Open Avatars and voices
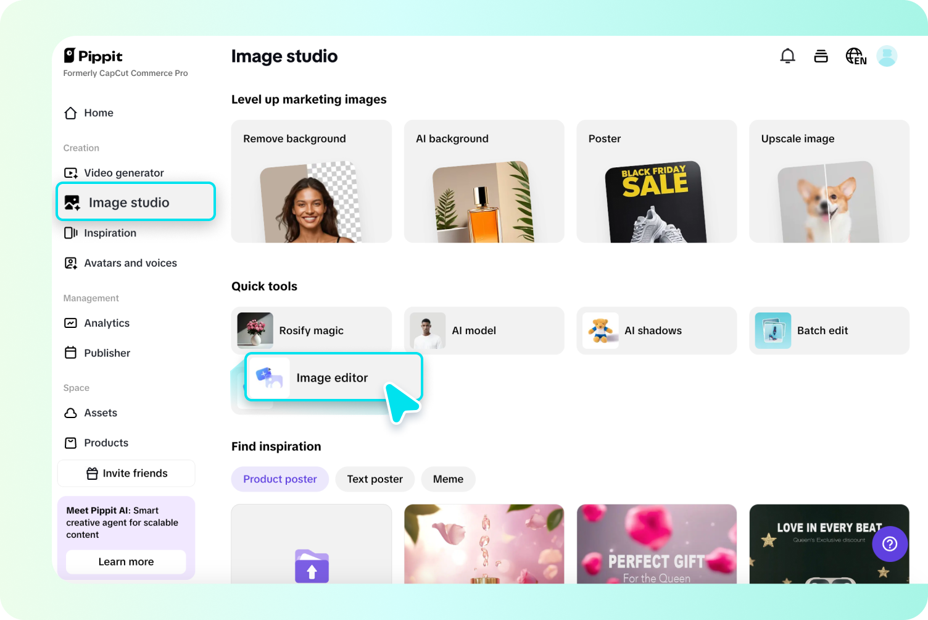Viewport: 928px width, 620px height. pyautogui.click(x=130, y=262)
